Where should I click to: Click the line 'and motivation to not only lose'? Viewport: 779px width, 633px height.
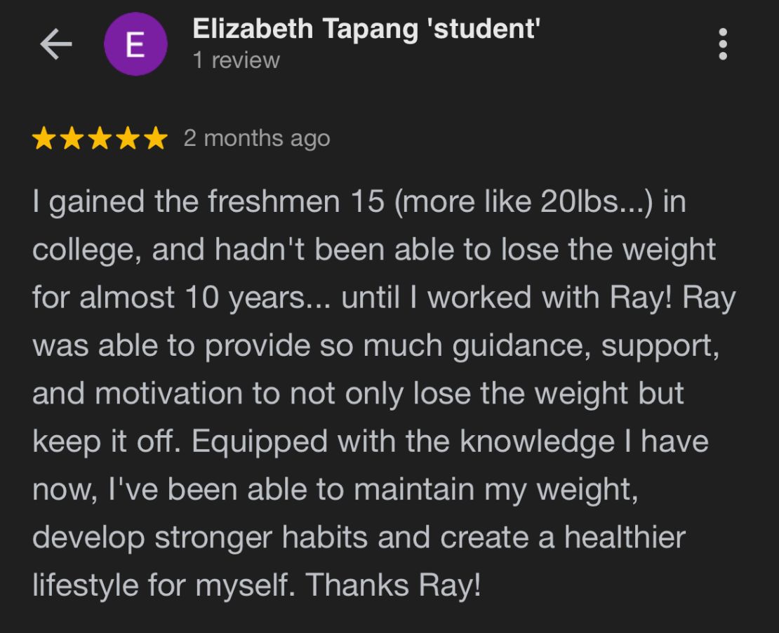(x=252, y=393)
